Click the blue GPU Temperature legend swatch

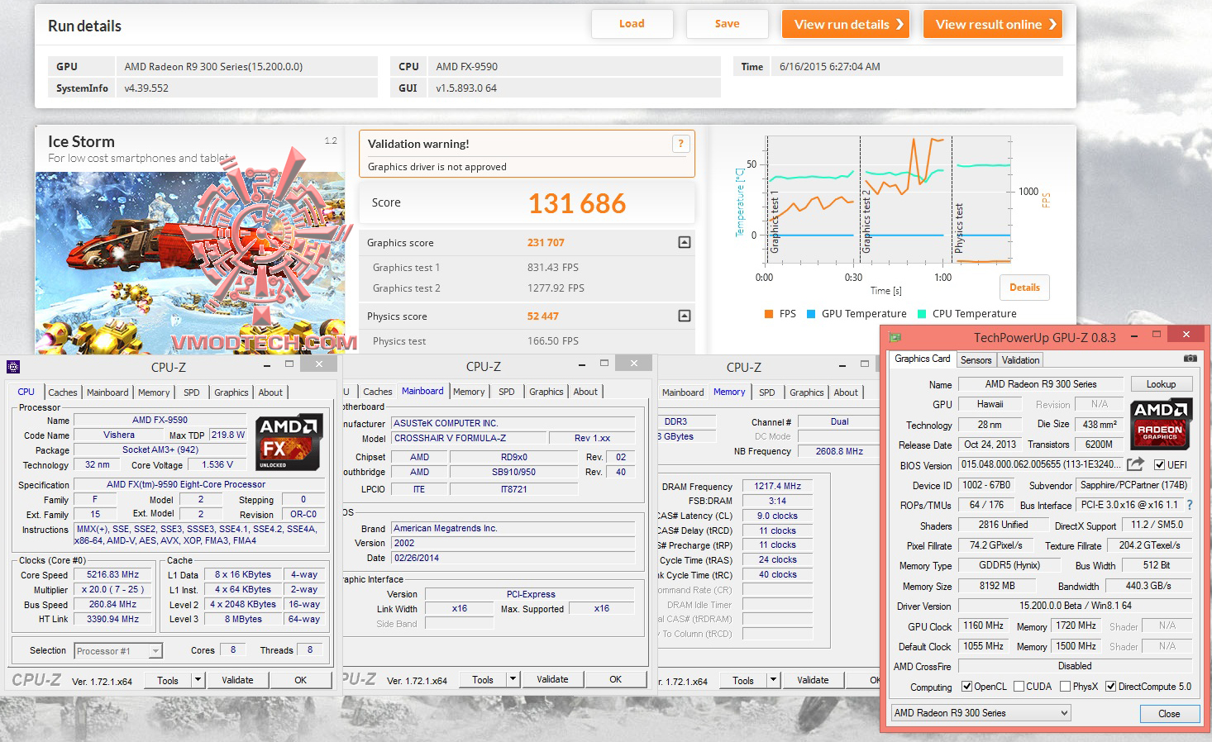click(x=811, y=314)
